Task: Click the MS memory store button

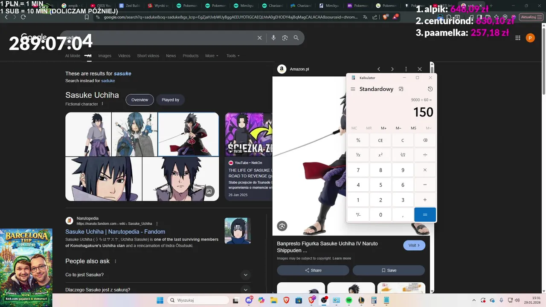Action: point(413,128)
